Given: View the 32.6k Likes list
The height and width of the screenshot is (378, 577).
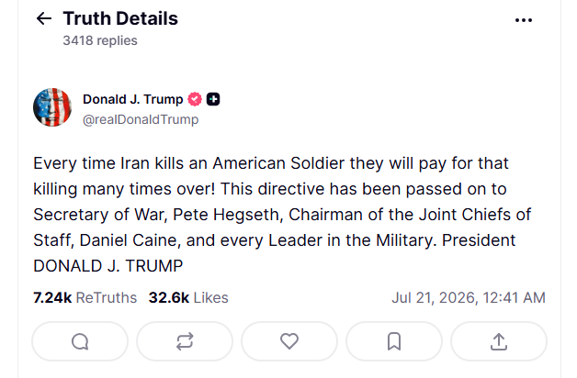Looking at the screenshot, I should [x=188, y=297].
